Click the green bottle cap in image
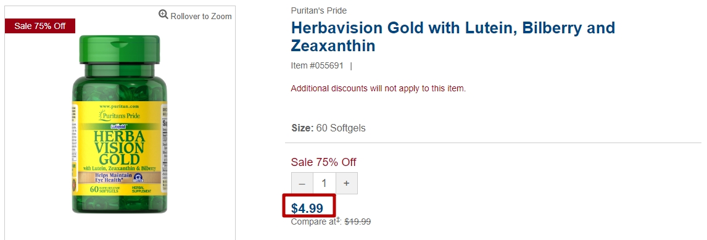This screenshot has width=707, height=240. coord(120,49)
